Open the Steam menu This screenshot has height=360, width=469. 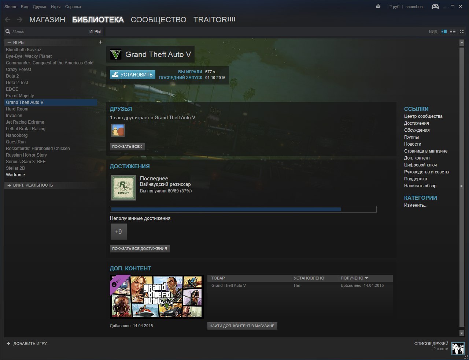click(x=10, y=7)
